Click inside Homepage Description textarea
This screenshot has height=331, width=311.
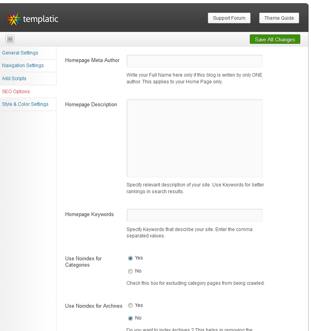195,139
